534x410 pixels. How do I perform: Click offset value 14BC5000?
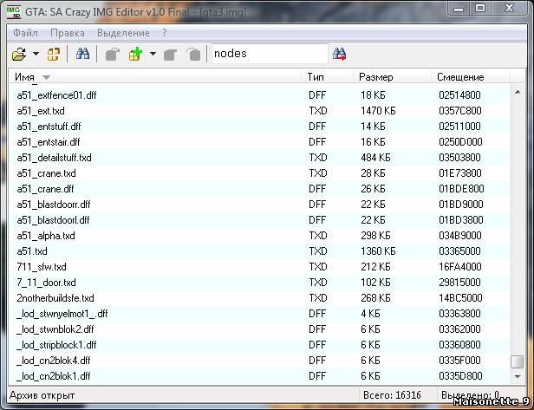point(460,298)
